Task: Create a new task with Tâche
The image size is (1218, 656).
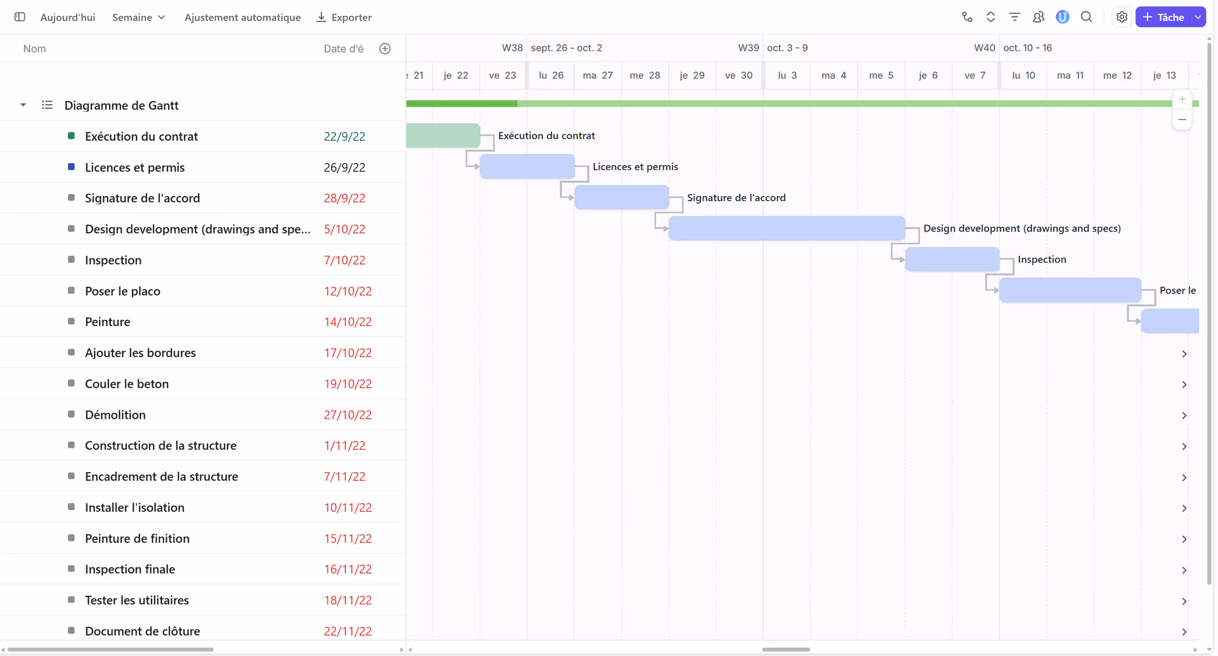Action: tap(1167, 17)
